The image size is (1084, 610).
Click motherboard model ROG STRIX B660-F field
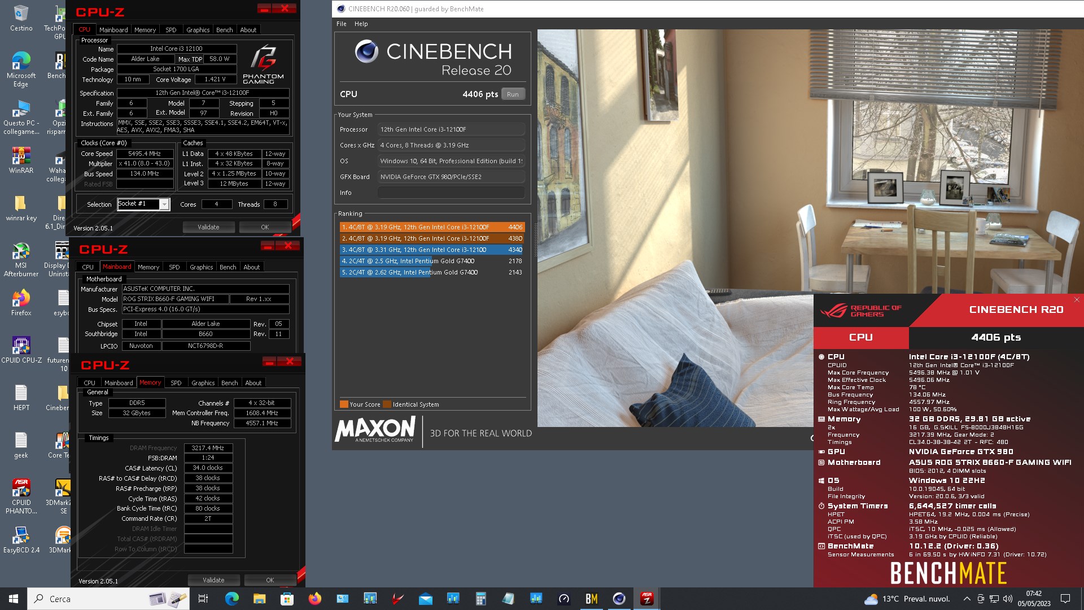pos(175,299)
